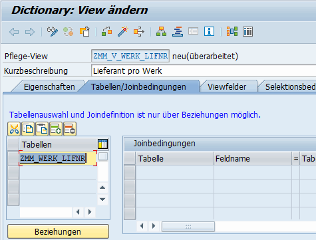Viewport: 316px width, 240px height.
Task: Click the fullscreen layout toolbar icon
Action: point(193,31)
